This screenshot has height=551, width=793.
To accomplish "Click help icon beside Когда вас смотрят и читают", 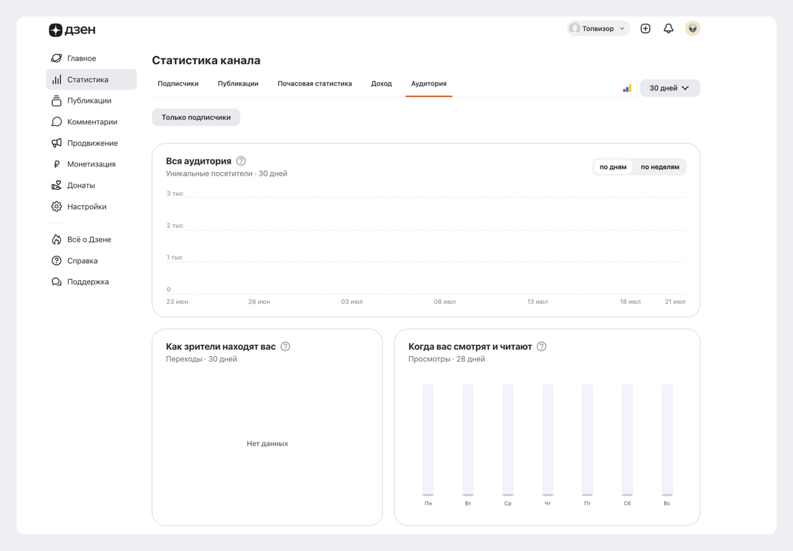I will tap(541, 347).
